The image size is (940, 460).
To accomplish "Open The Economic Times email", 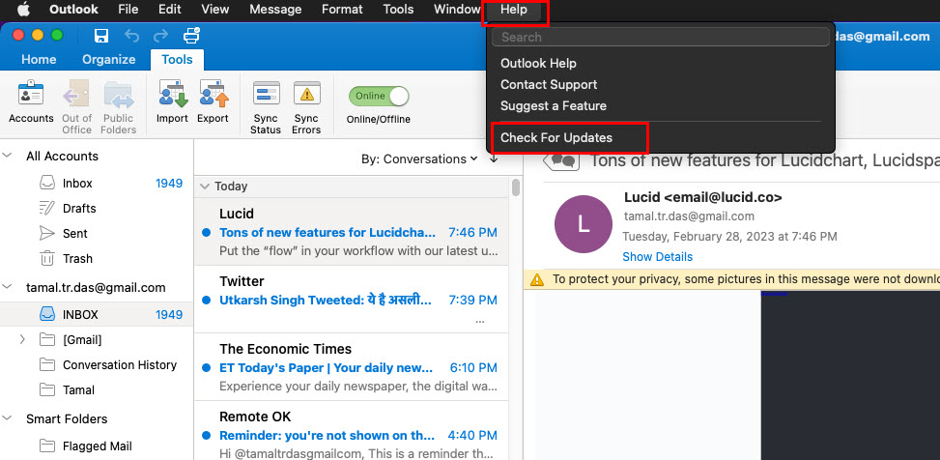I will pyautogui.click(x=351, y=367).
